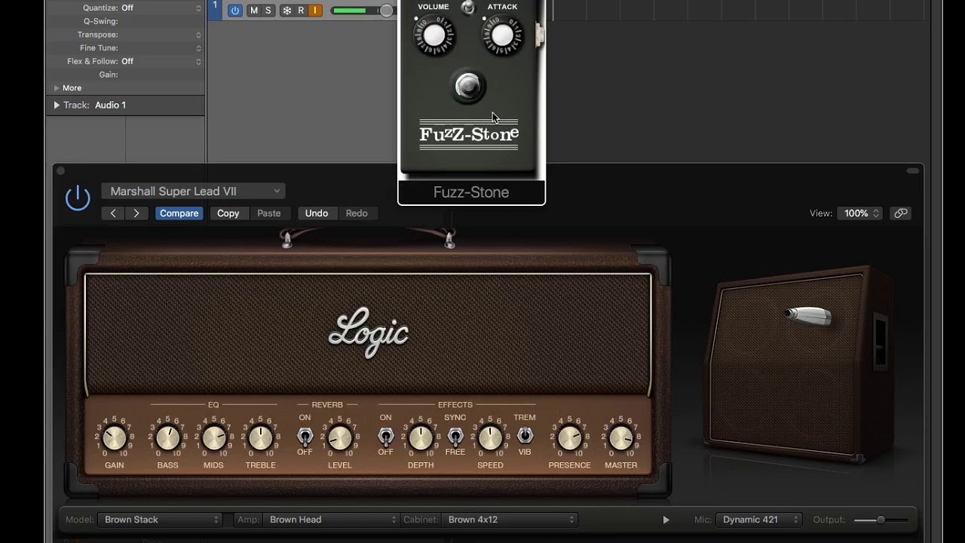Expand the More disclosure triangle

57,88
